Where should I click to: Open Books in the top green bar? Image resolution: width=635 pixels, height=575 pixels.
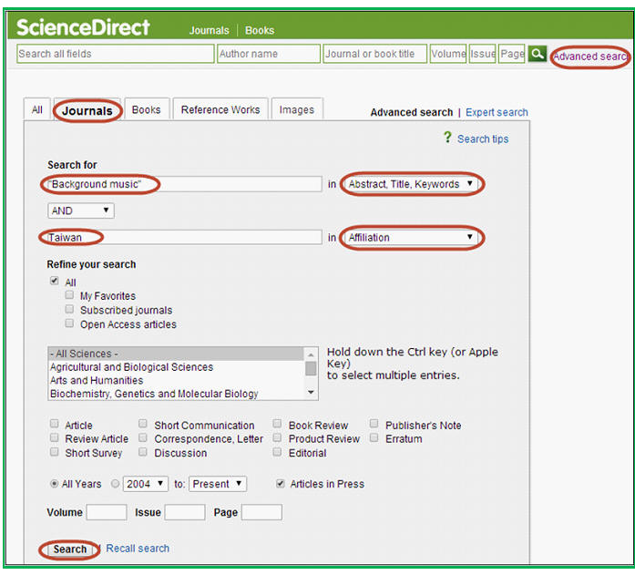coord(260,30)
